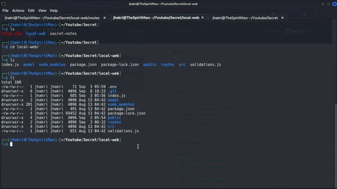Click package-lock.json in the ls output row

tap(120, 65)
